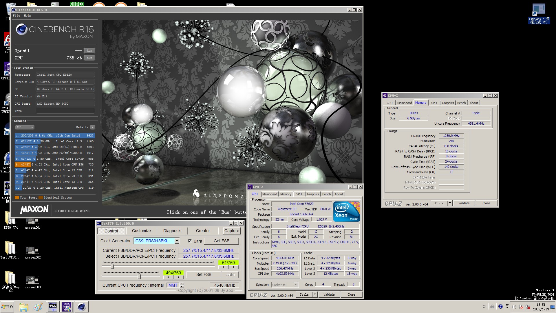This screenshot has height=313, width=556.
Task: Switch to SPD tab in CPU-Z Memory window
Action: click(x=434, y=103)
